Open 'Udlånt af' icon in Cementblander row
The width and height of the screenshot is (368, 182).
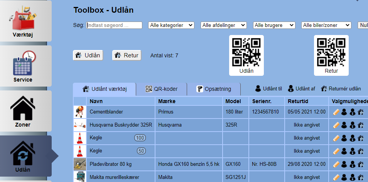click(x=352, y=112)
